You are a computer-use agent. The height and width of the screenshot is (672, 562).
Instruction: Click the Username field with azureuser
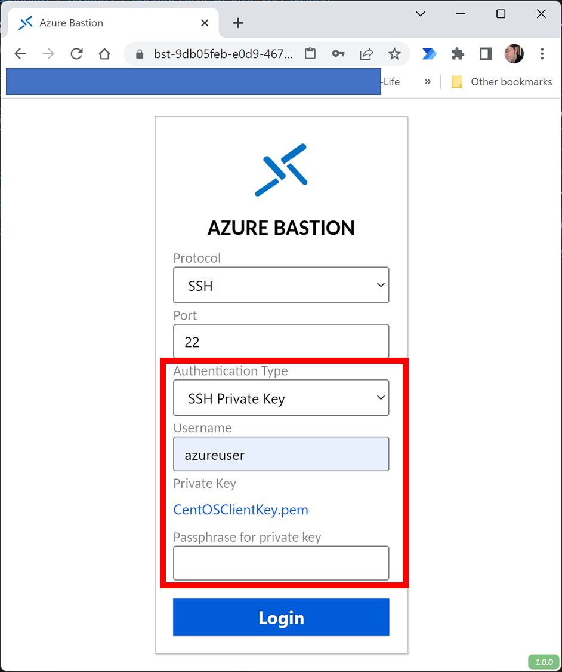point(281,455)
